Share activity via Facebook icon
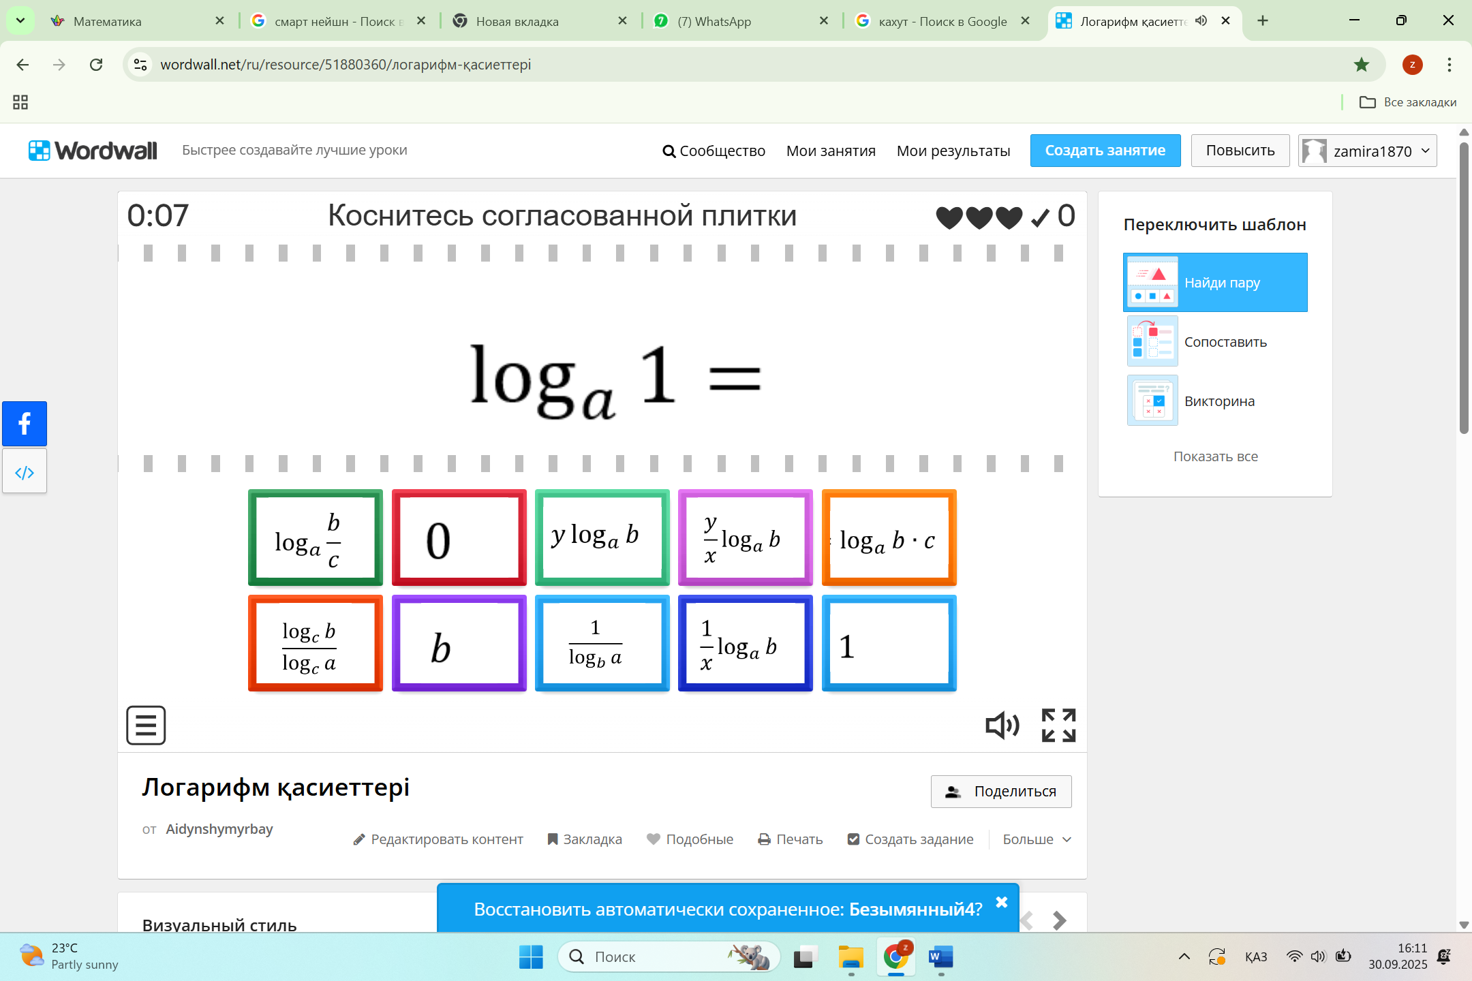1472x981 pixels. [25, 424]
